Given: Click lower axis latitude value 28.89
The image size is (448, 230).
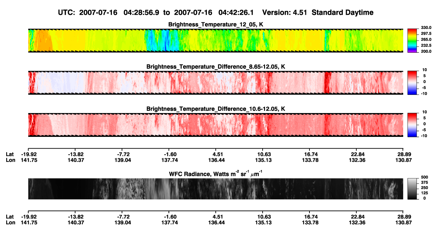Looking at the screenshot, I should [x=404, y=217].
